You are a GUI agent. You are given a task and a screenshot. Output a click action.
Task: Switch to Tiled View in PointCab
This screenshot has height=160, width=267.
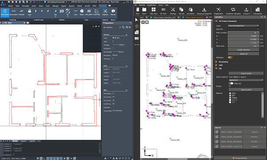point(154,11)
